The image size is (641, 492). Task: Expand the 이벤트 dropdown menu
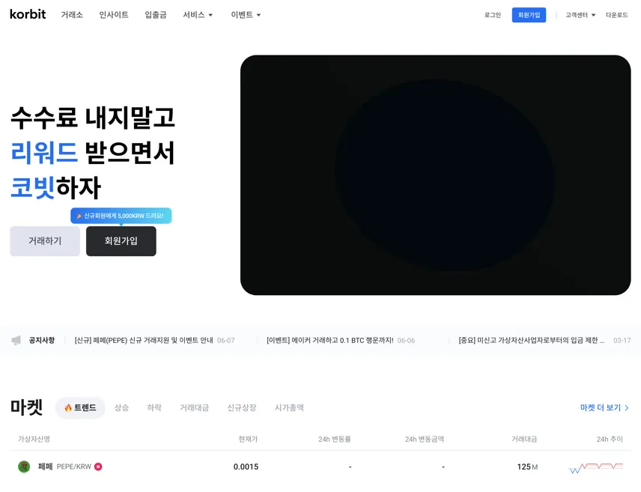[x=246, y=15]
